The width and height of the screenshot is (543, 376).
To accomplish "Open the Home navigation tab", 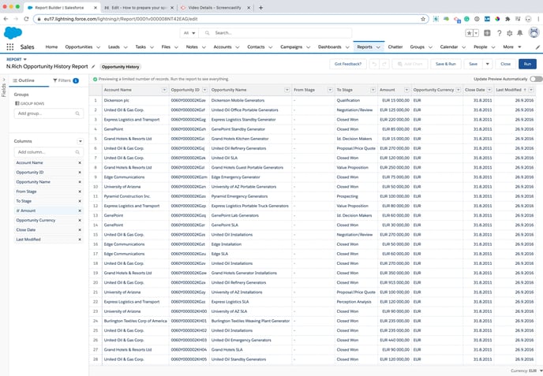I will (51, 47).
